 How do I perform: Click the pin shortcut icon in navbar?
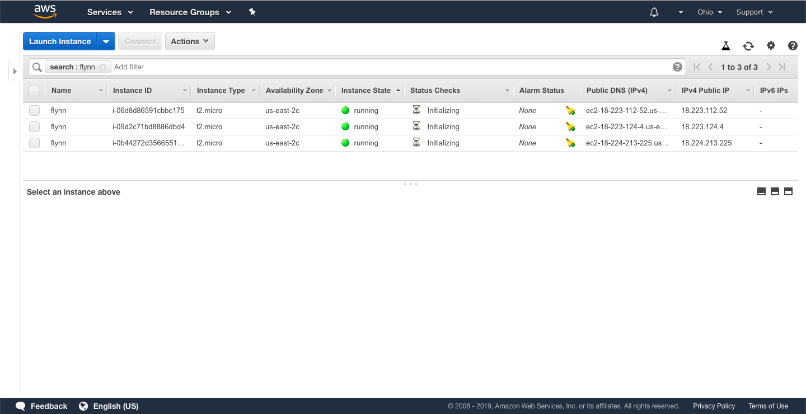point(252,12)
